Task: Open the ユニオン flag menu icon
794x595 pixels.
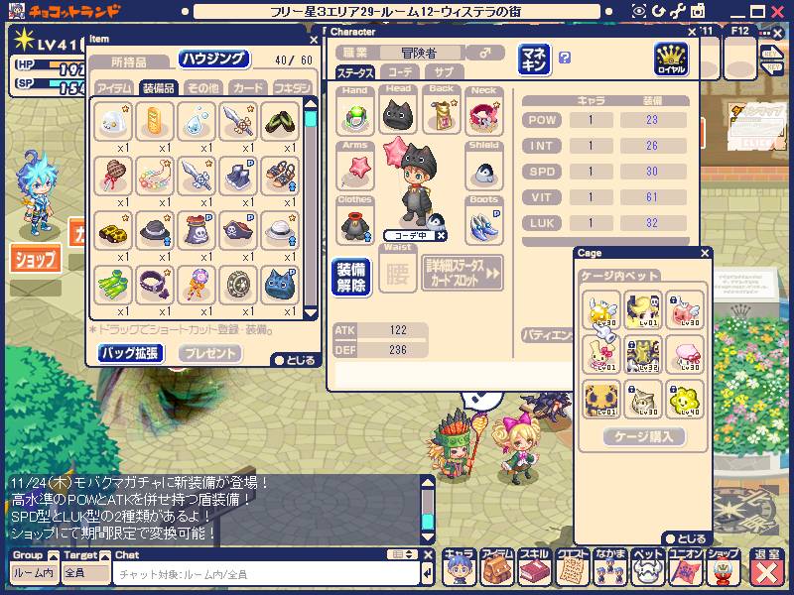Action: tap(685, 567)
